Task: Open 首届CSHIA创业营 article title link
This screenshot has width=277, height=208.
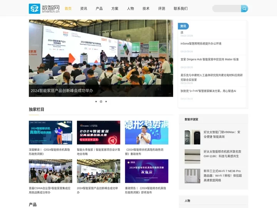Action: coord(50,190)
